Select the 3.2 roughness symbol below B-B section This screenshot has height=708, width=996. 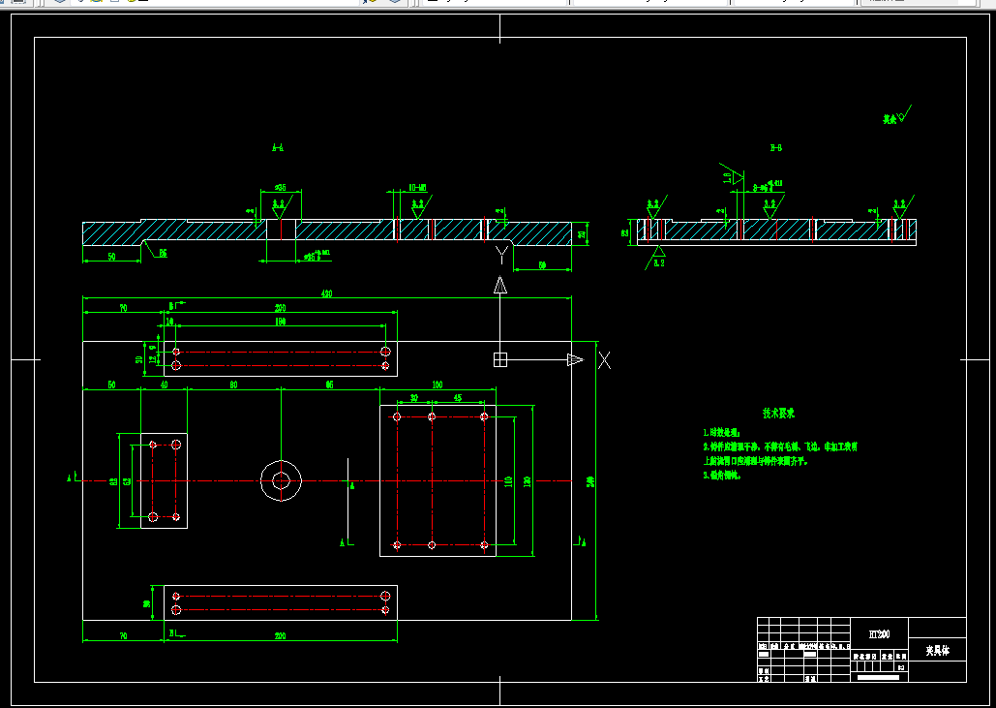point(656,258)
